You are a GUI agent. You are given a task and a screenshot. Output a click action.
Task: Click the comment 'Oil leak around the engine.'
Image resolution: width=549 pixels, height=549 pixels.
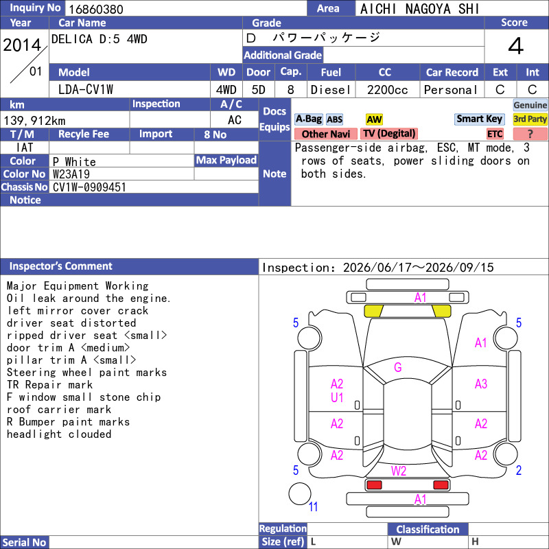(89, 299)
